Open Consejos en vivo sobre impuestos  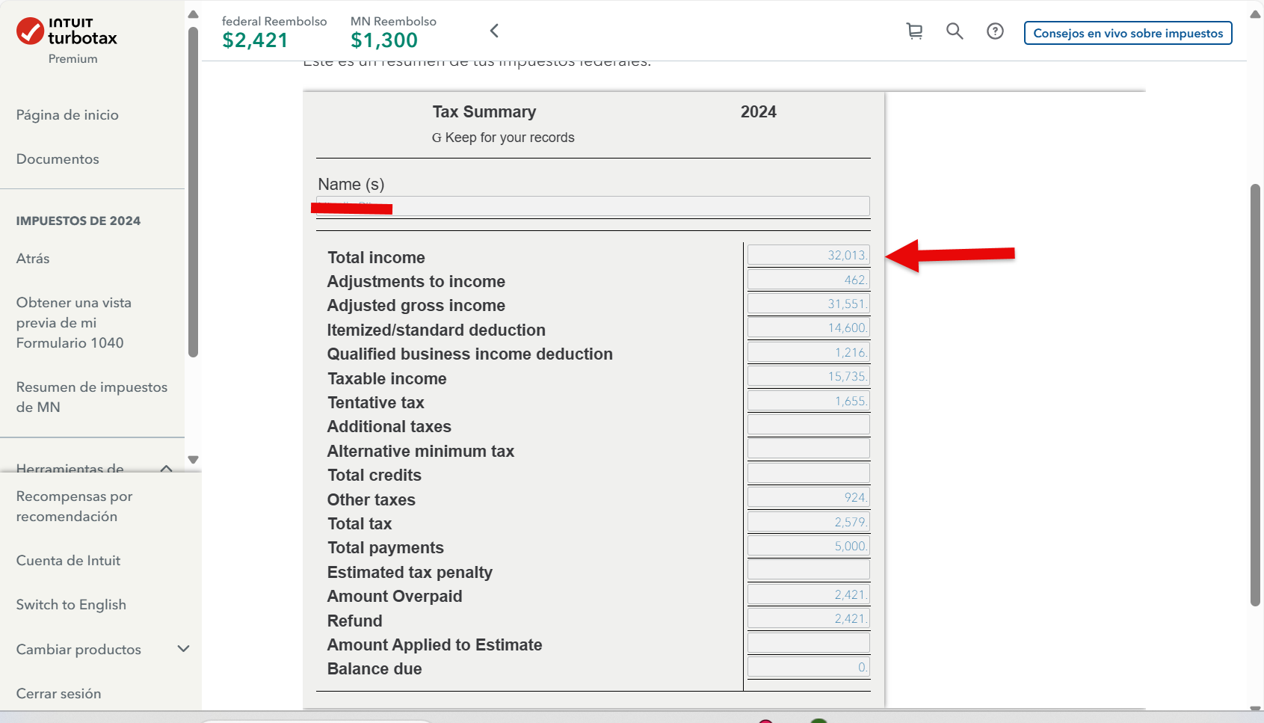1127,33
